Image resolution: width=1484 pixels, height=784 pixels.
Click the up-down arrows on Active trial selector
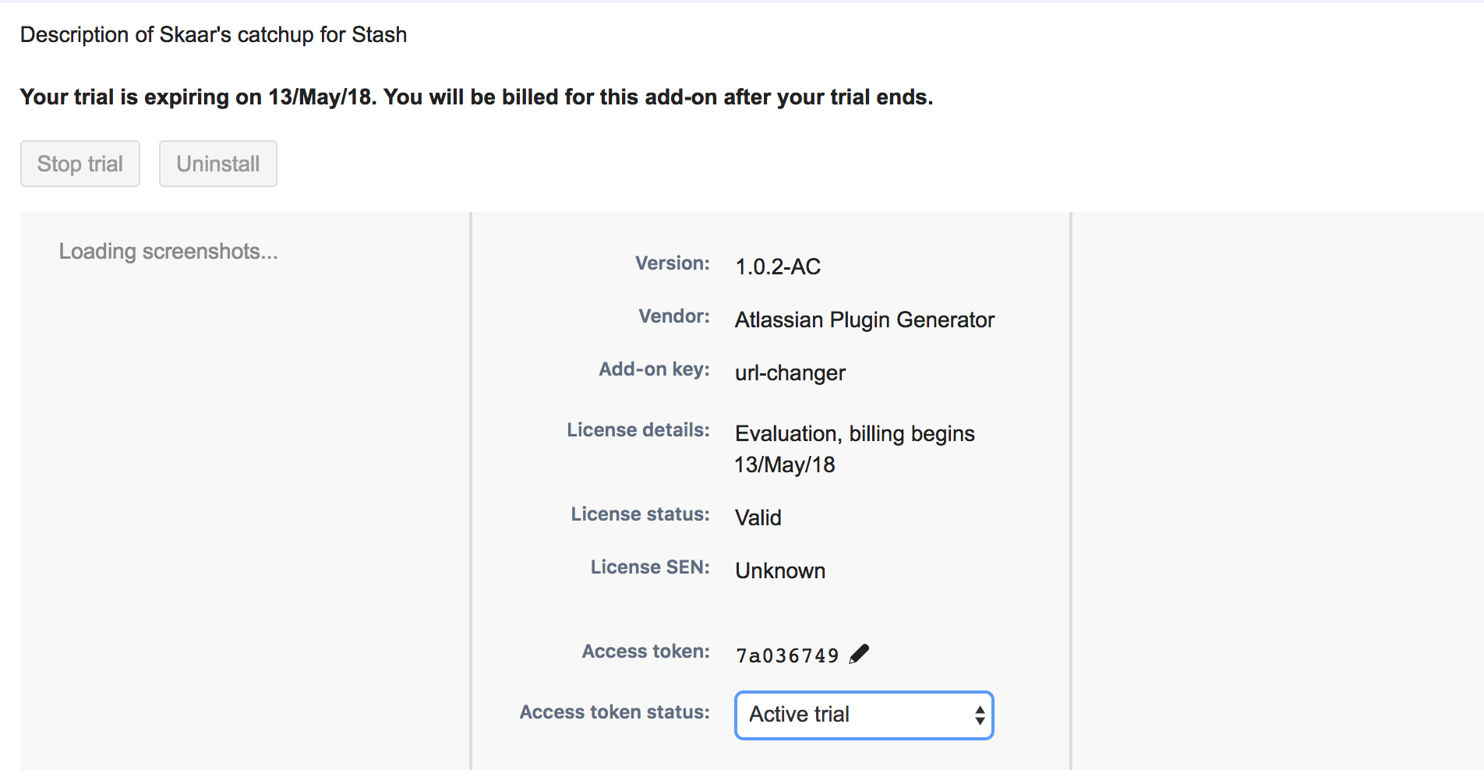pos(979,715)
